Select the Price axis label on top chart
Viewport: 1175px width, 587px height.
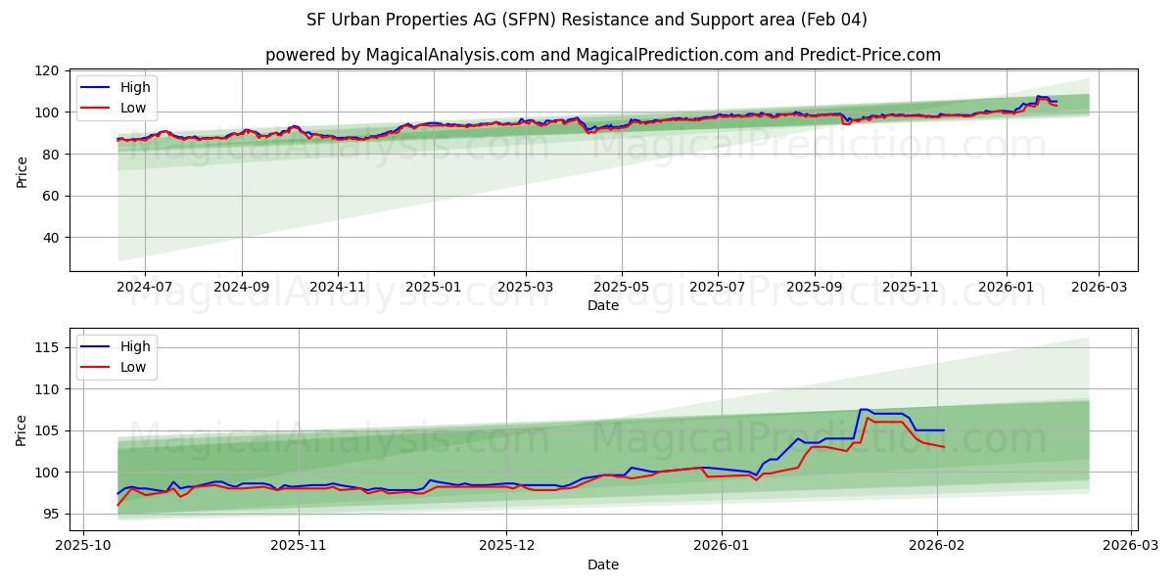click(23, 169)
